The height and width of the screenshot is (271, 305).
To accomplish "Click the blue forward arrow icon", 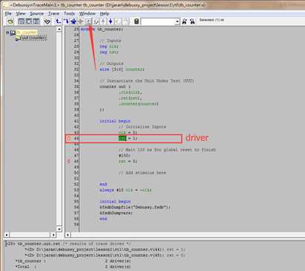I will 66,21.
